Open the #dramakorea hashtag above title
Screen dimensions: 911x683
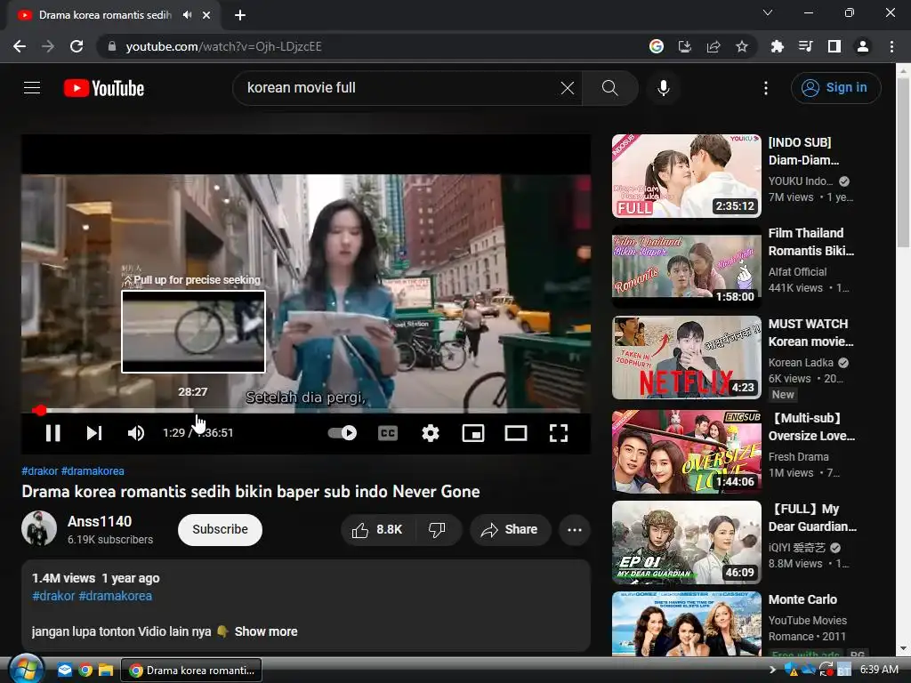(93, 471)
